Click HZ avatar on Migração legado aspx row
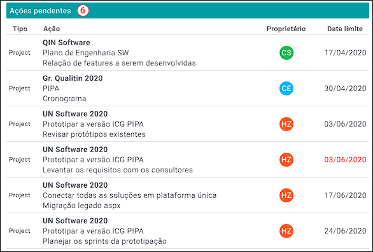This screenshot has width=373, height=252. coord(286,195)
